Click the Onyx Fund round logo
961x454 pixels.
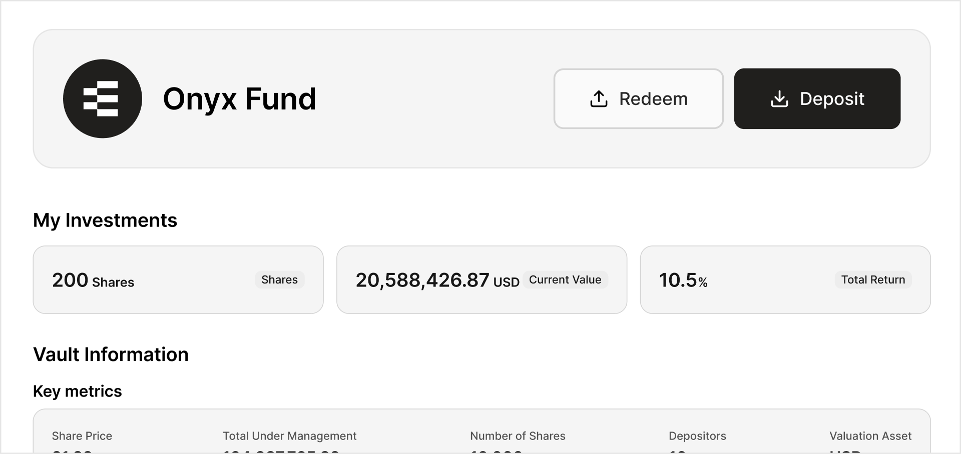point(103,98)
